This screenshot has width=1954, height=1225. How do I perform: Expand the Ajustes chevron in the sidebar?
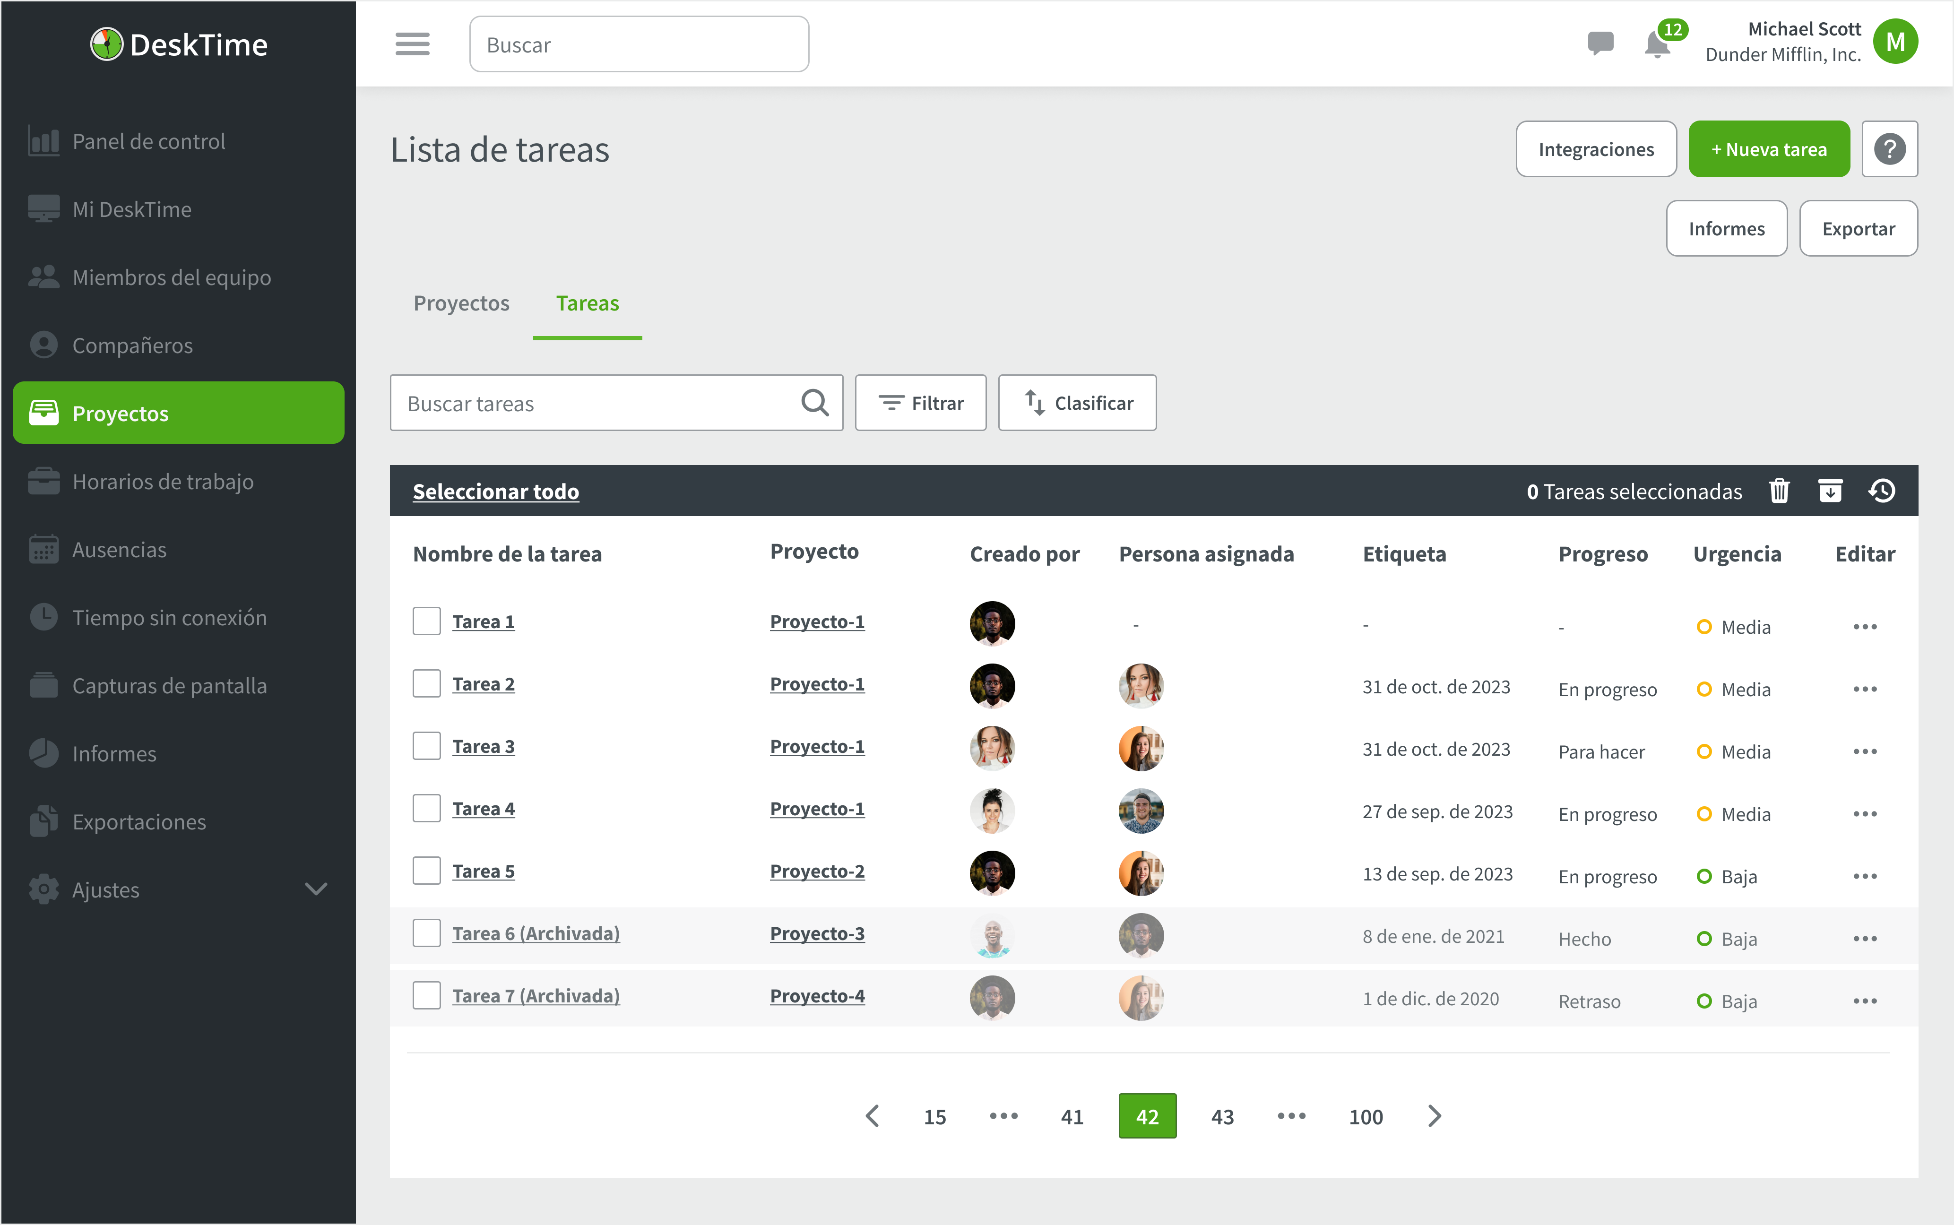click(x=316, y=889)
